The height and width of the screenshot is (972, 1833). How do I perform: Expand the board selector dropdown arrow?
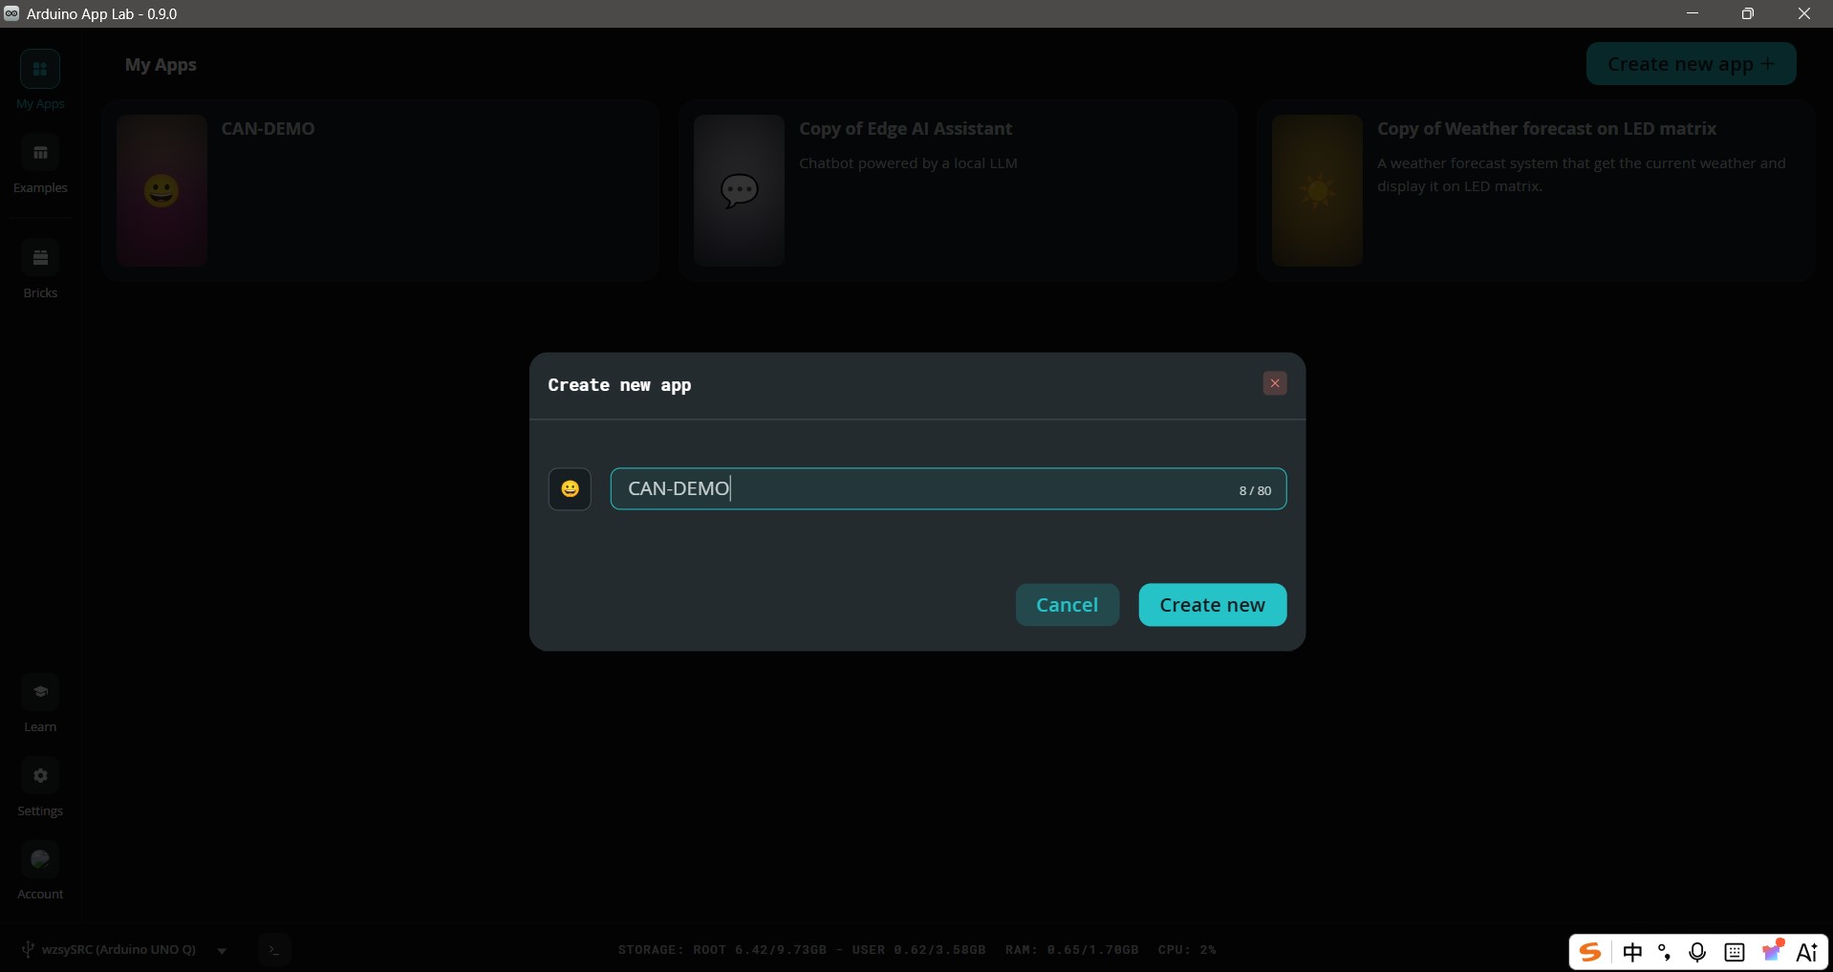click(x=222, y=951)
